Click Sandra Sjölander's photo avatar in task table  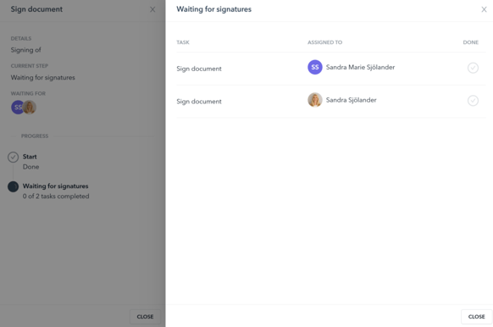tap(315, 100)
